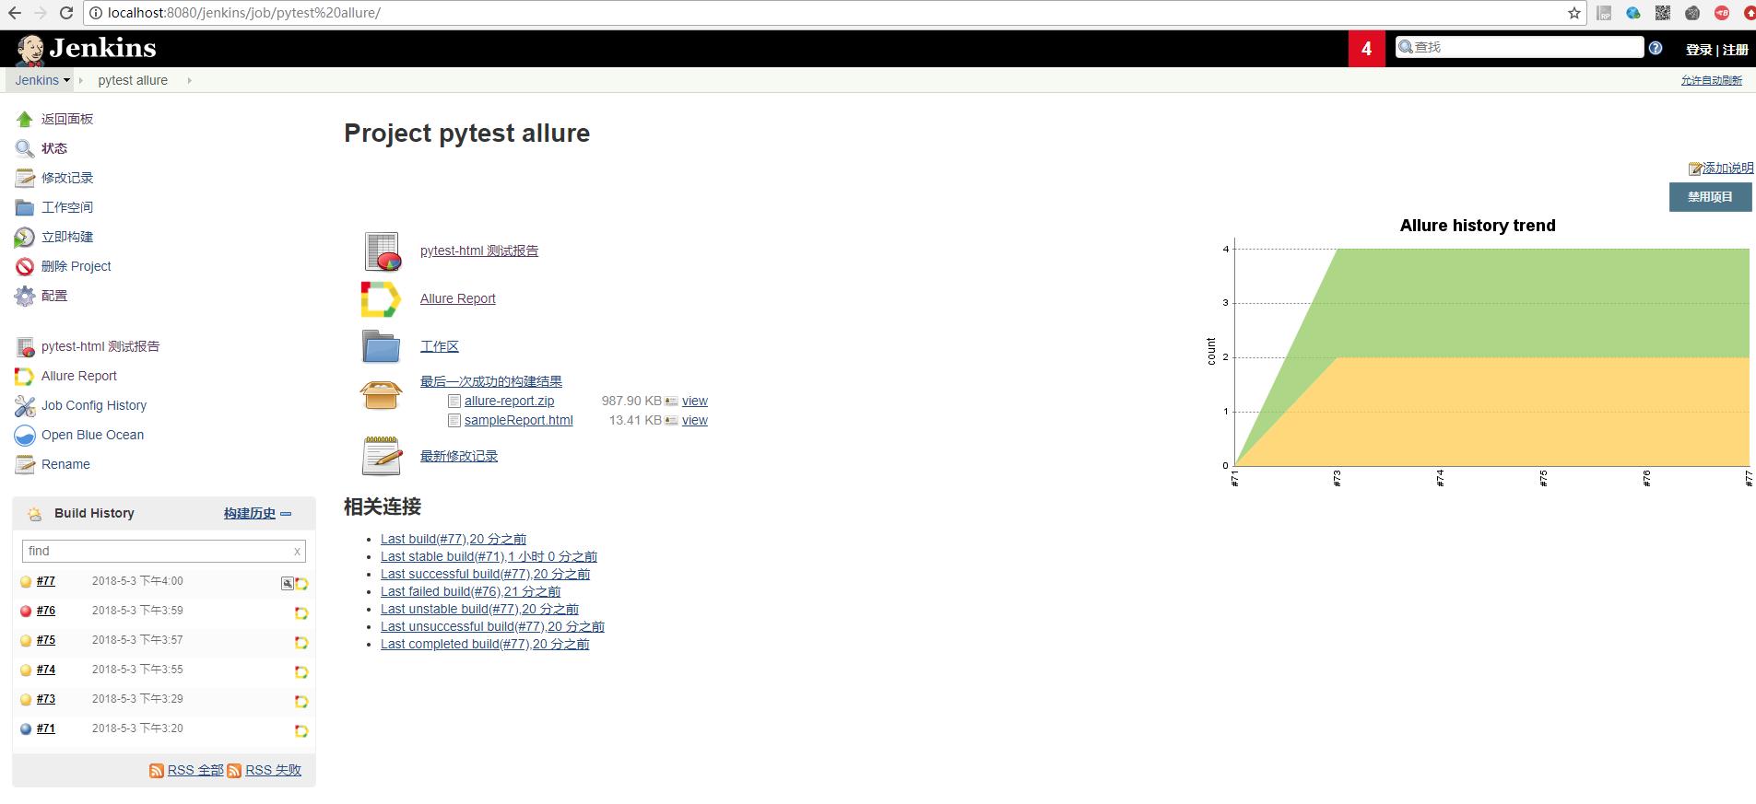The height and width of the screenshot is (804, 1756).
Task: Open build #77 in history
Action: coord(46,581)
